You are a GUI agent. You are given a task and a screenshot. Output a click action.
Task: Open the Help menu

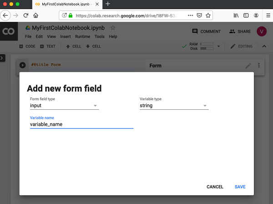[113, 36]
